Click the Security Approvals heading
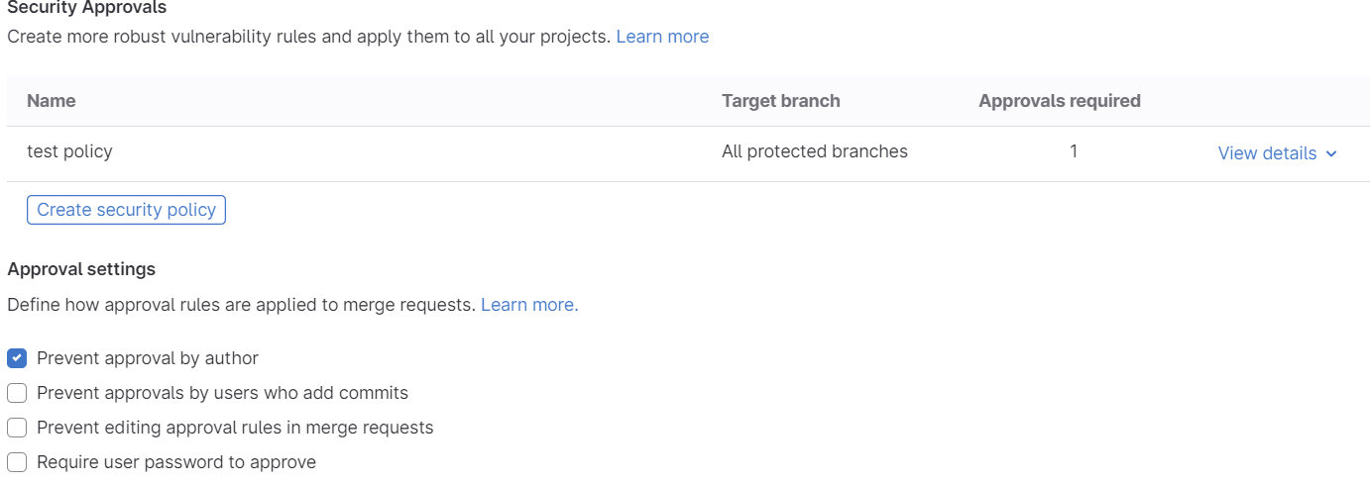 (87, 8)
